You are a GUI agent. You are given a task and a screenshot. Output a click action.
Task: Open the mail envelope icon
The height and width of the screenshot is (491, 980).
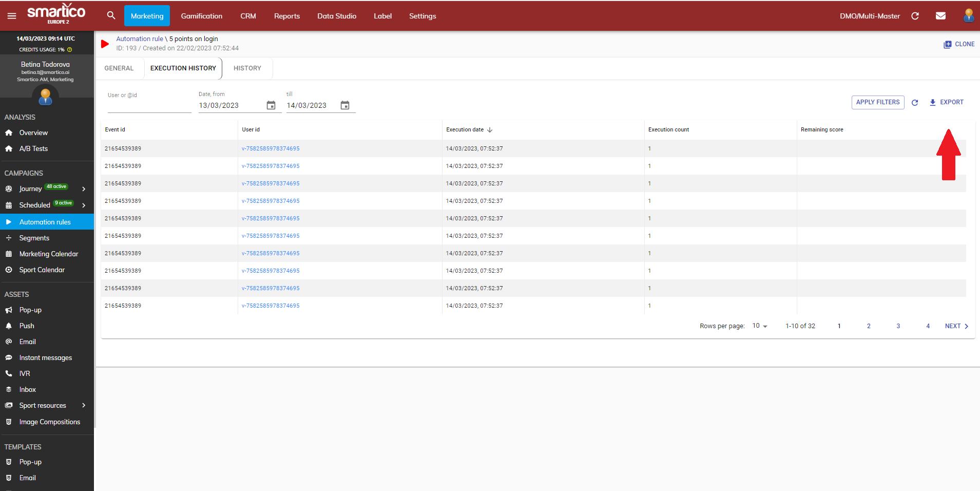940,16
